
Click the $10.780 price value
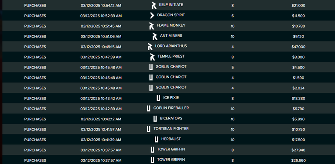point(298,26)
